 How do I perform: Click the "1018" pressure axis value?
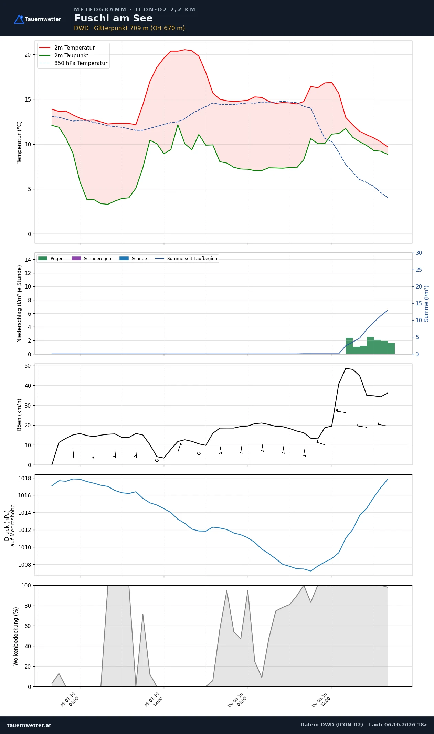(24, 478)
